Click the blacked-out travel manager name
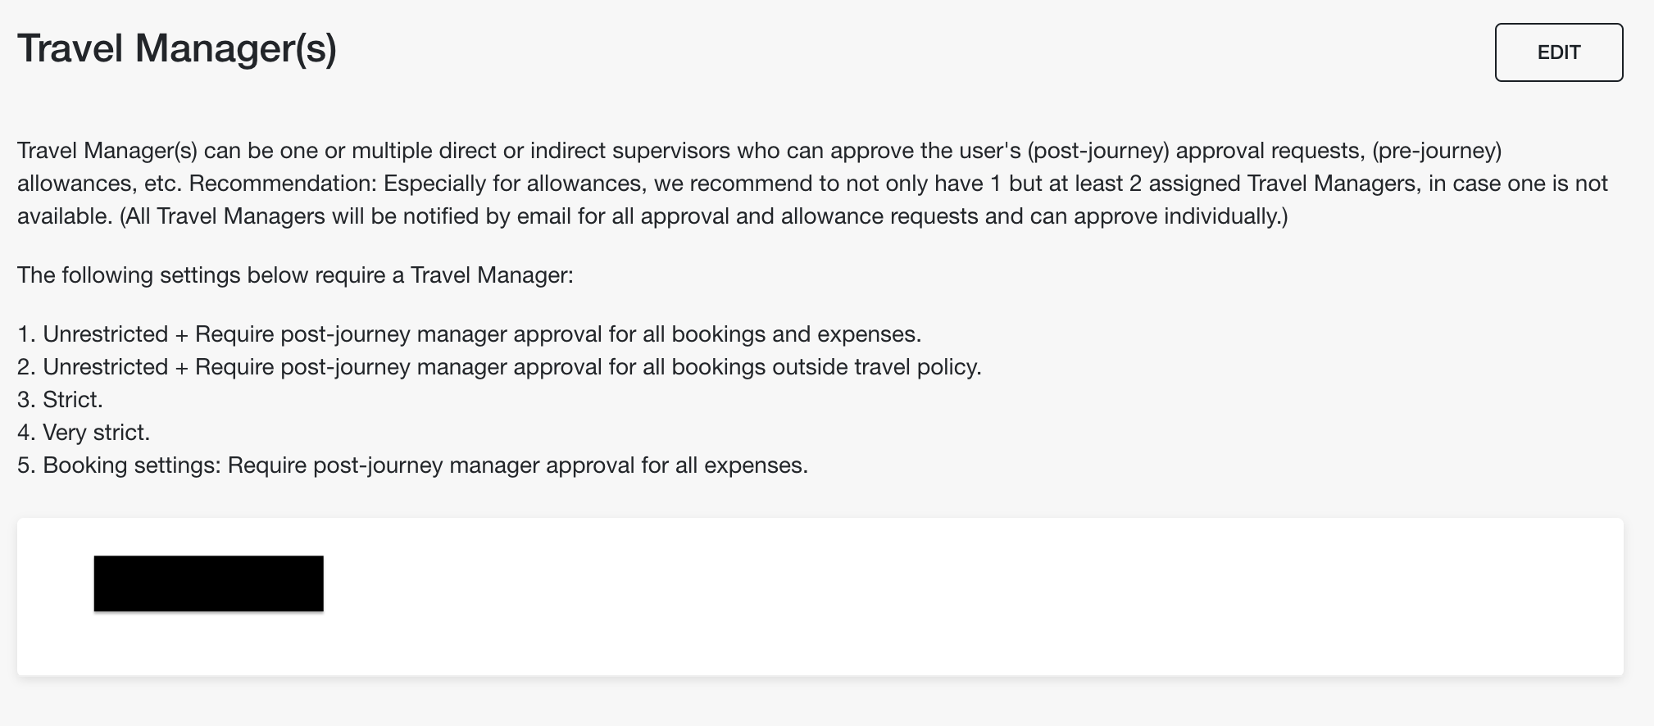 click(208, 583)
